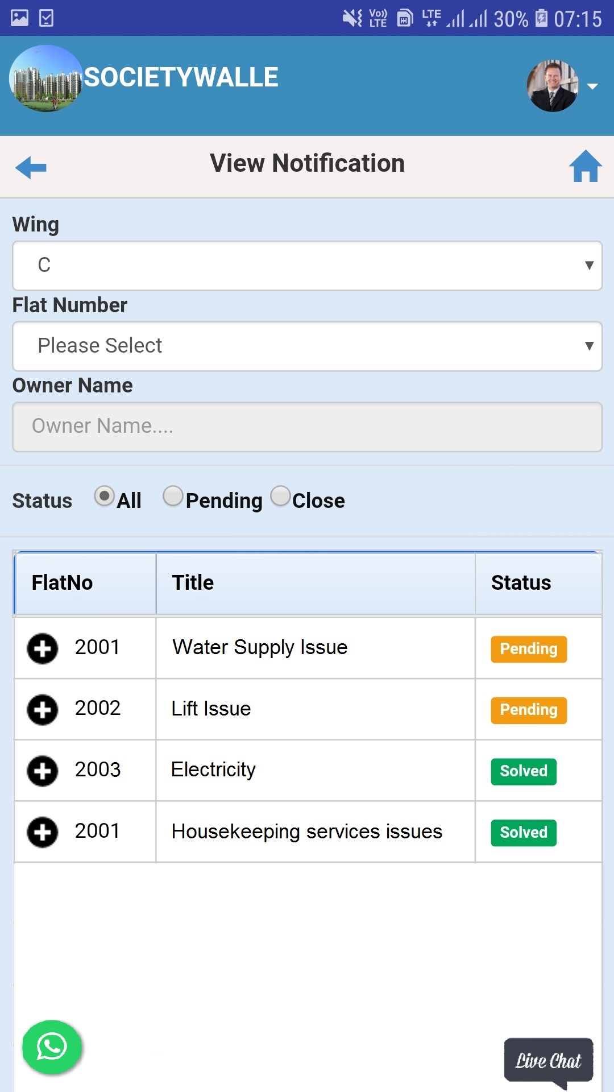Go back using the blue arrow icon
This screenshot has width=614, height=1092.
tap(31, 168)
